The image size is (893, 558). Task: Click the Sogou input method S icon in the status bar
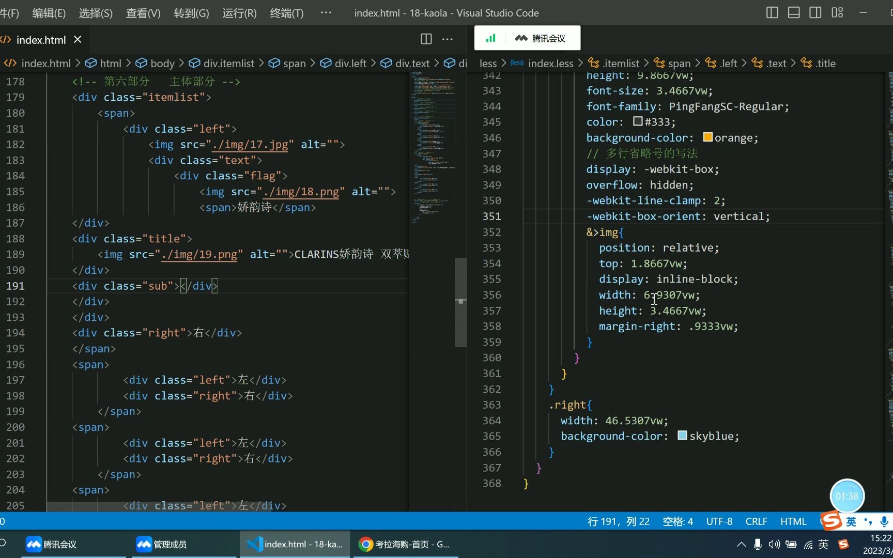point(831,521)
